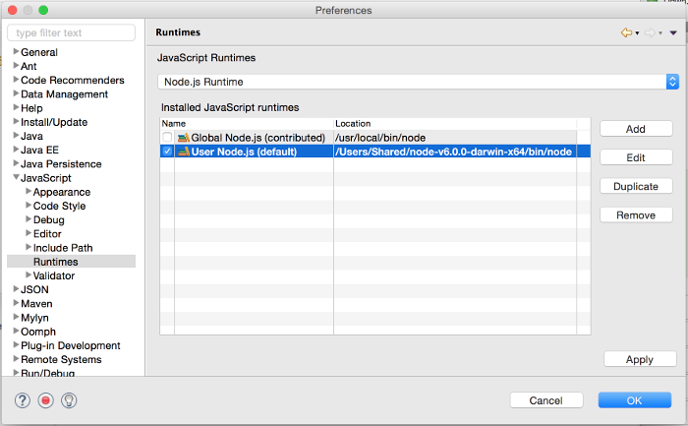Click the lightbulb tips icon
Viewport: 688px width, 426px height.
pyautogui.click(x=69, y=400)
